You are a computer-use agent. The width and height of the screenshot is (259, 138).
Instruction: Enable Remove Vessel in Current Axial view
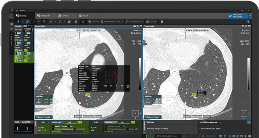click(x=37, y=117)
